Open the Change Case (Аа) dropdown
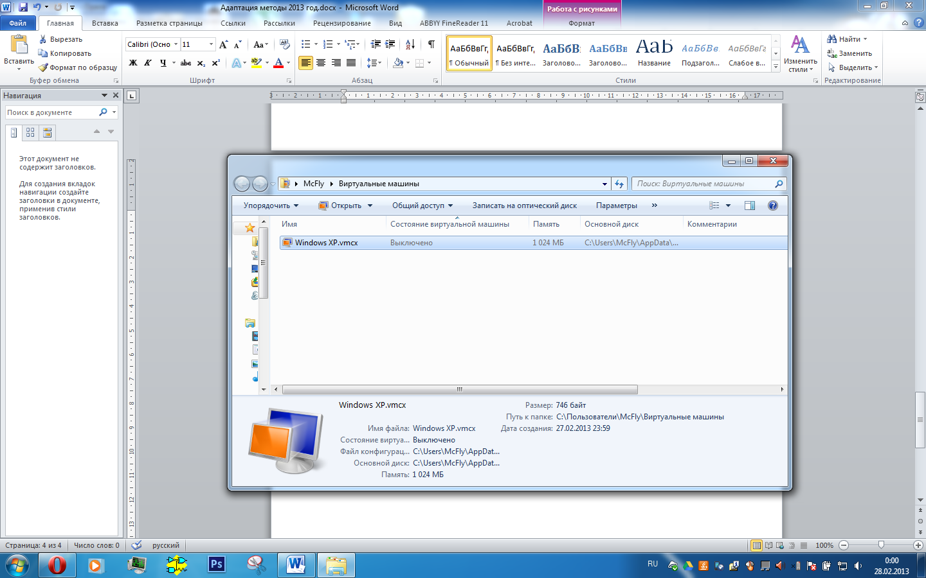Image resolution: width=926 pixels, height=578 pixels. pos(260,44)
